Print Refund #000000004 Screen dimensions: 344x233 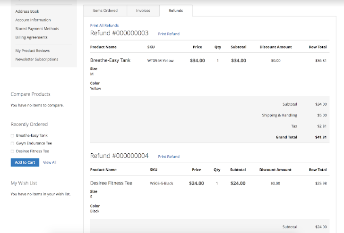[169, 157]
